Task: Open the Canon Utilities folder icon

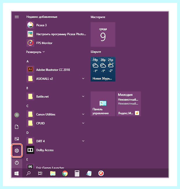Action: click(30, 114)
